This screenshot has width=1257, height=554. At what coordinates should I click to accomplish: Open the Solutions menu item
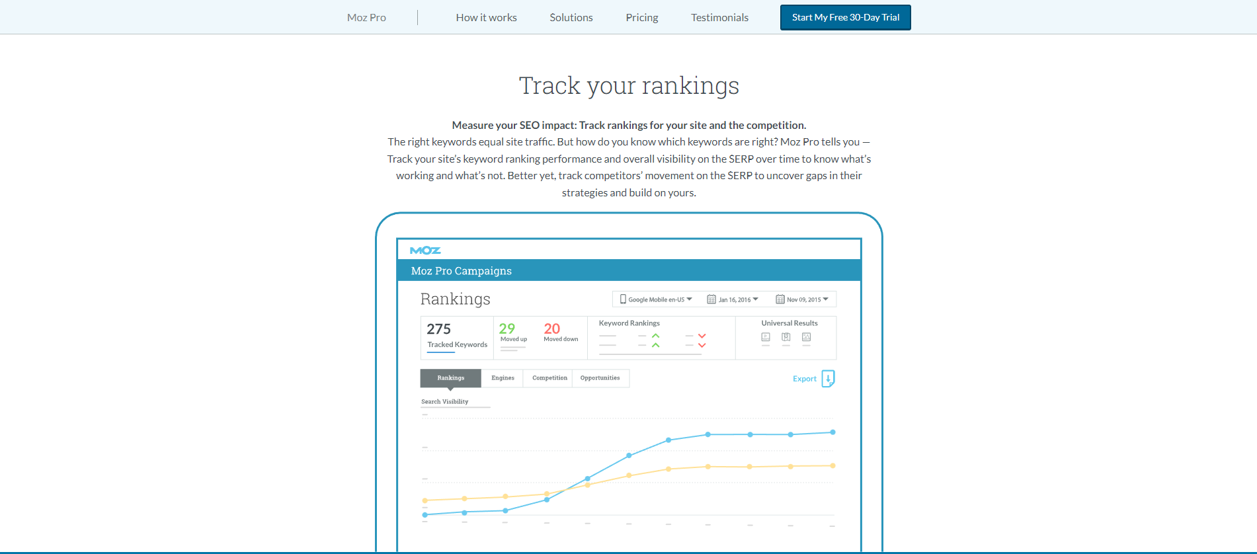point(571,18)
